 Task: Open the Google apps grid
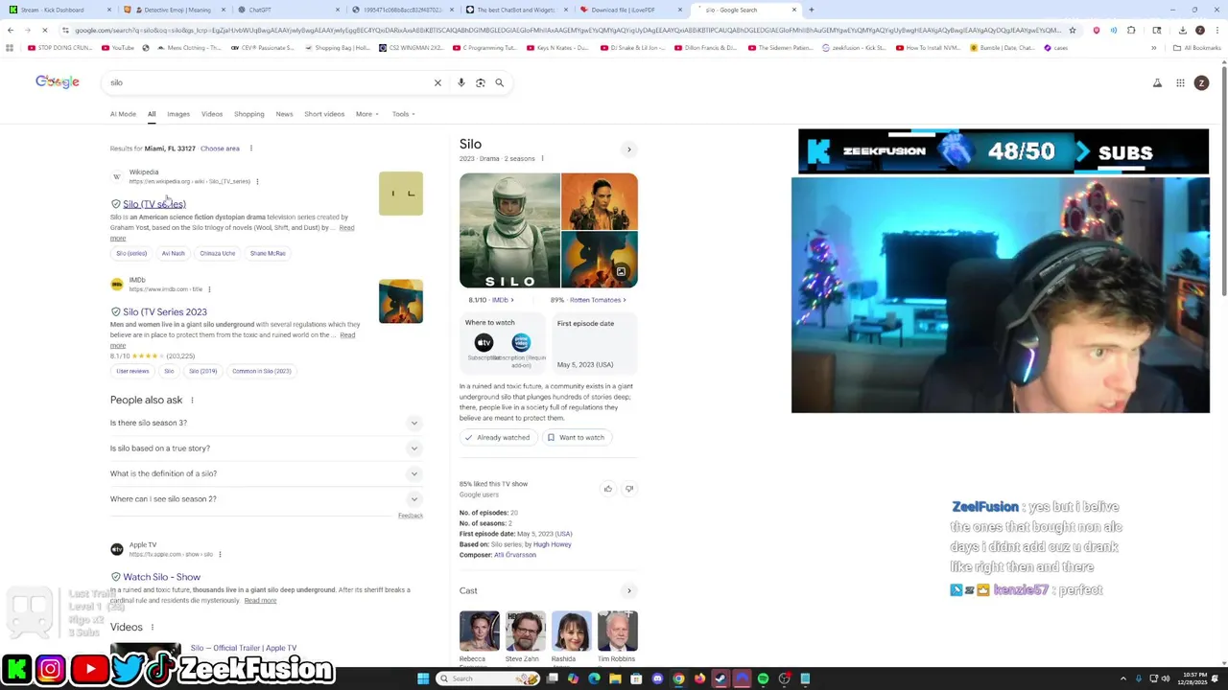tap(1180, 82)
